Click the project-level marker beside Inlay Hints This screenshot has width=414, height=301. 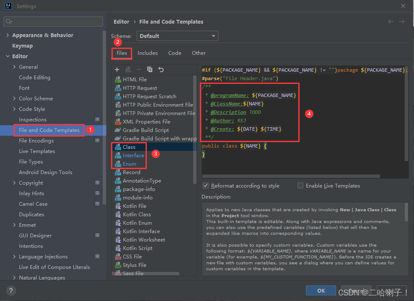click(x=98, y=193)
